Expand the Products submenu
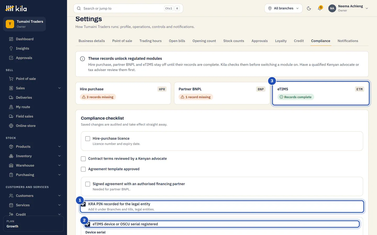Viewport: 377px width, 235px height. tap(59, 147)
